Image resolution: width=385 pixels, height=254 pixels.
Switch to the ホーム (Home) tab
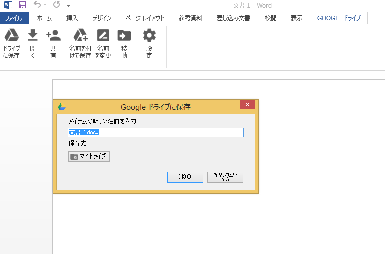point(45,18)
